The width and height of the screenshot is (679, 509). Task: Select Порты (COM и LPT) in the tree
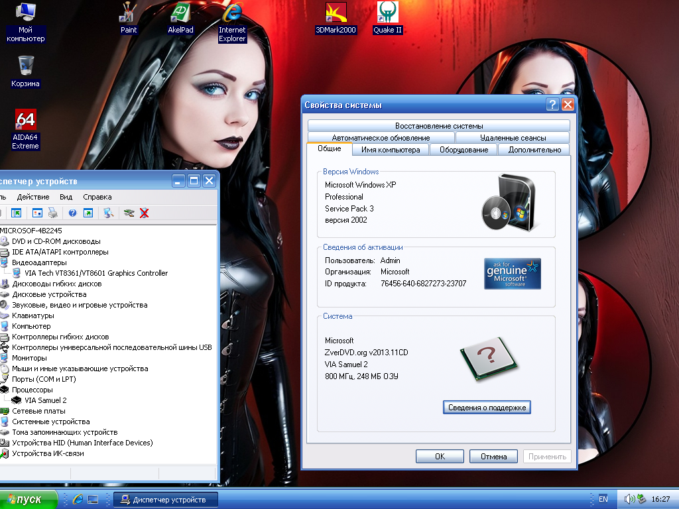click(x=44, y=379)
